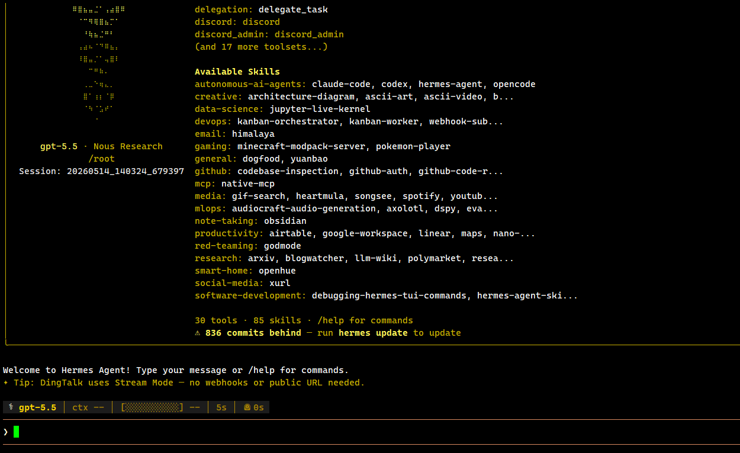
Task: Click 'linear' in productivity row
Action: (435, 233)
